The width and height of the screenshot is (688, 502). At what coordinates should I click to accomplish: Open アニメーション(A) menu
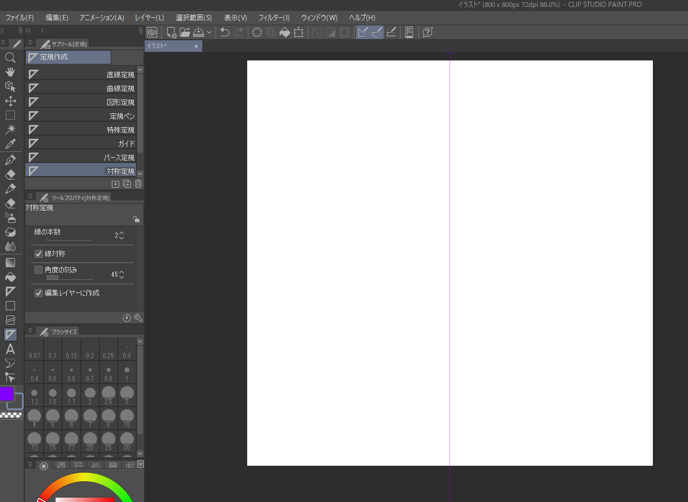[102, 17]
